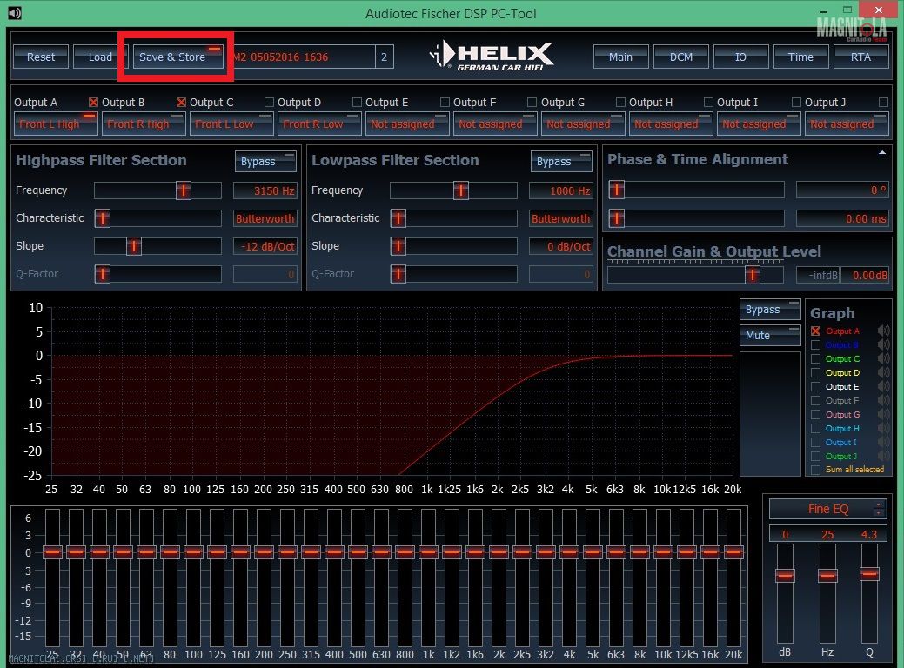Viewport: 904px width, 668px height.
Task: Open the Fine EQ mode selector
Action: click(827, 509)
